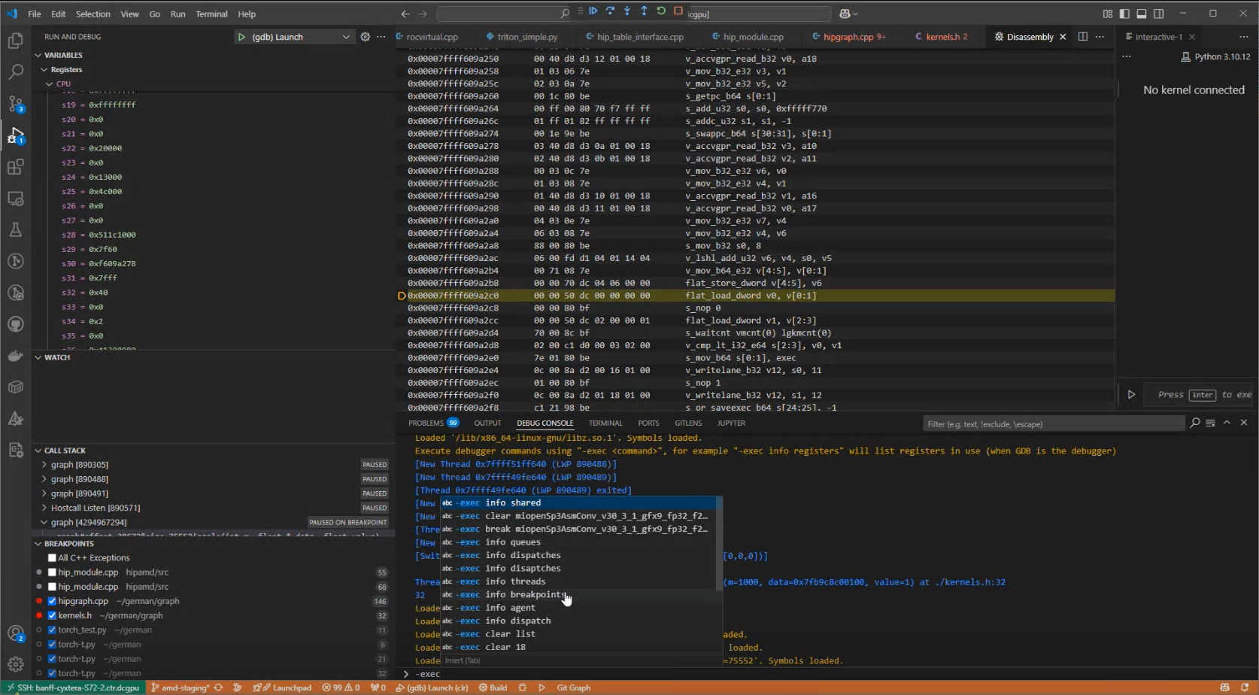Start debugging with green play icon
The height and width of the screenshot is (695, 1259).
click(x=241, y=37)
